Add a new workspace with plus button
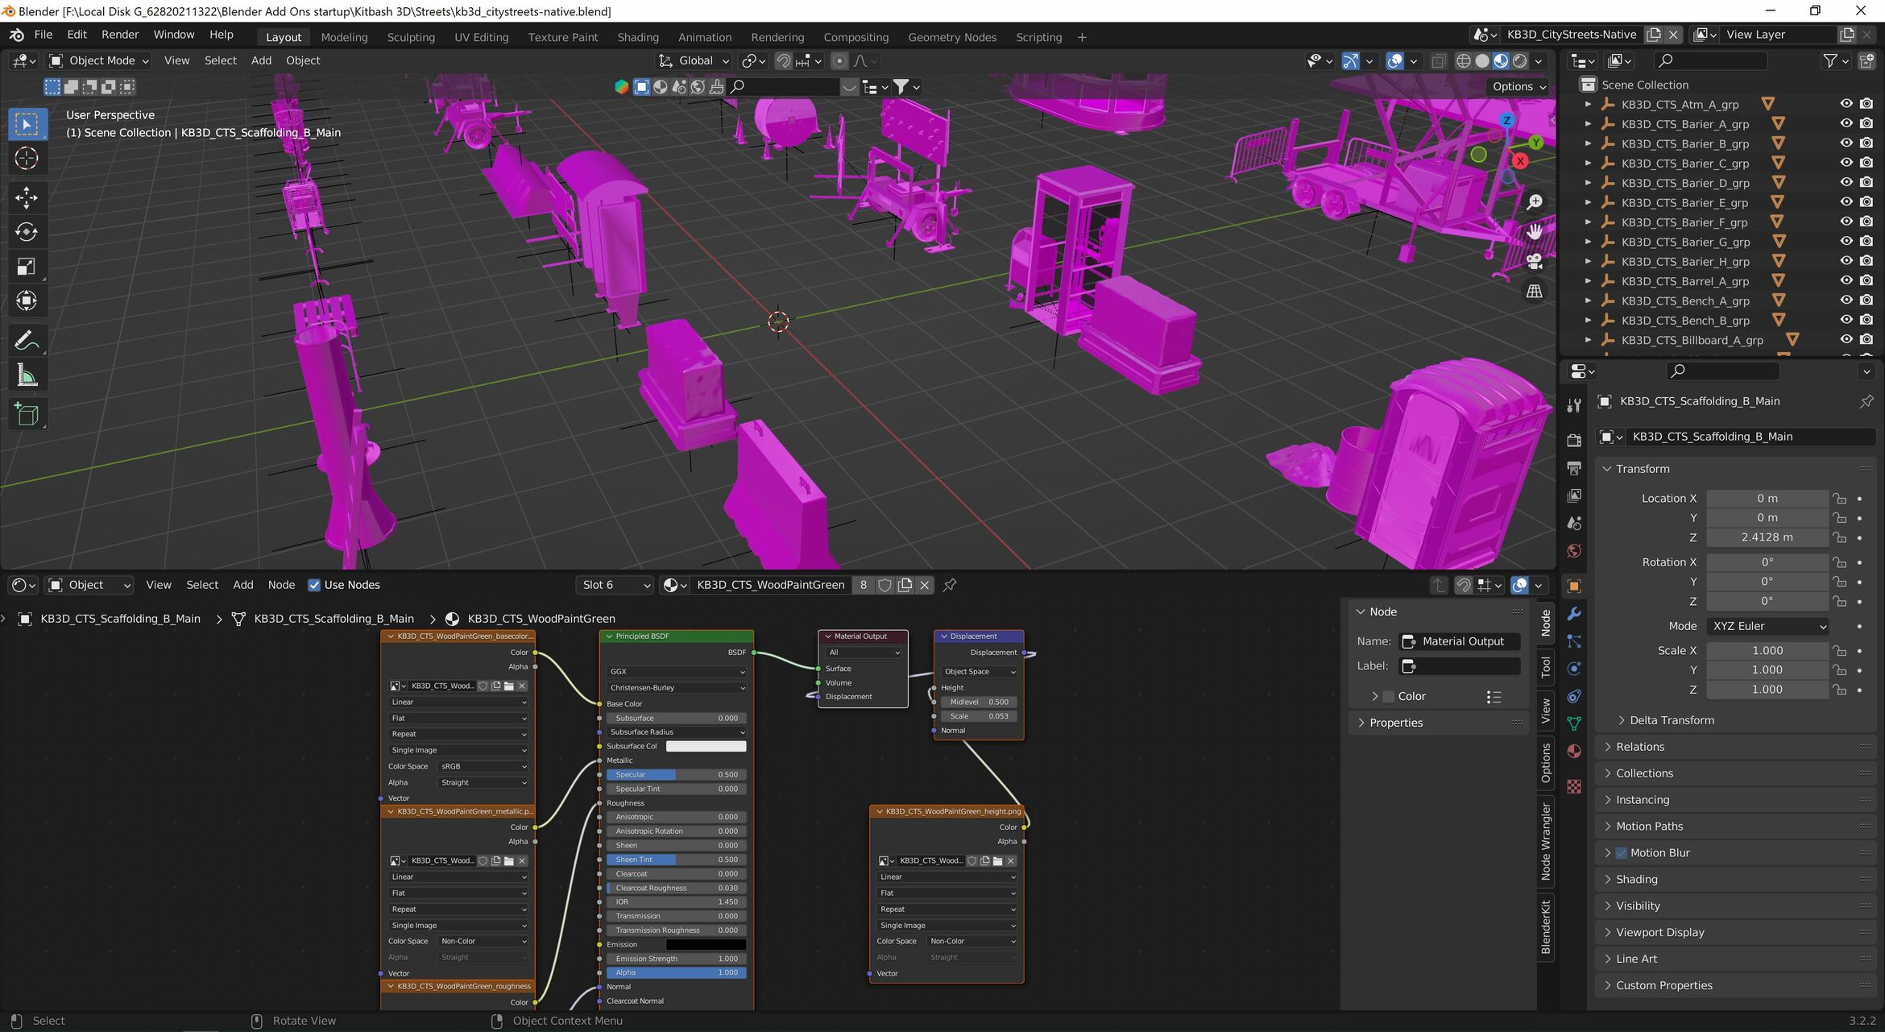Image resolution: width=1885 pixels, height=1032 pixels. coord(1082,37)
